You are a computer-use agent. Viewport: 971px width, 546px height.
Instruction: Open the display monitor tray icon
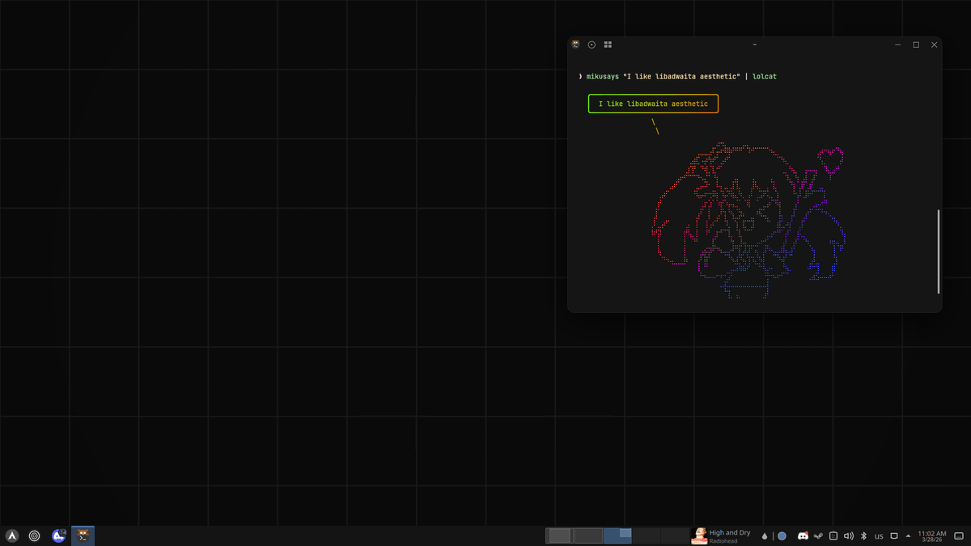[x=894, y=536]
